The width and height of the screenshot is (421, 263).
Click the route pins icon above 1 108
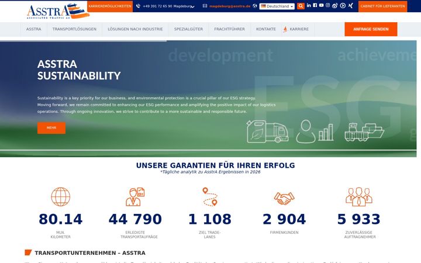(210, 197)
